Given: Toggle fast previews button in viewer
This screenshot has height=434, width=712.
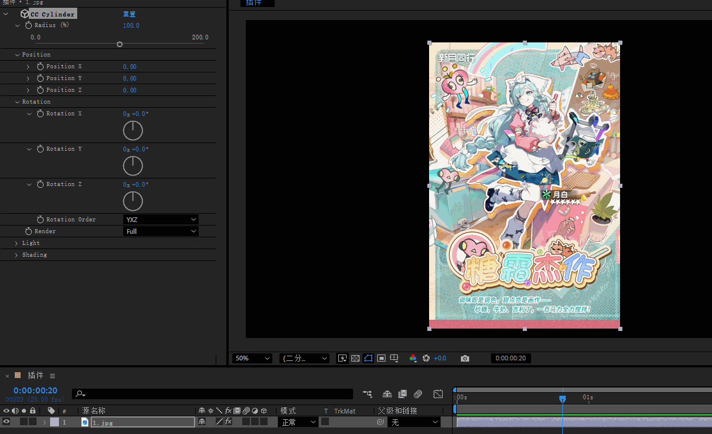Looking at the screenshot, I should (x=342, y=358).
